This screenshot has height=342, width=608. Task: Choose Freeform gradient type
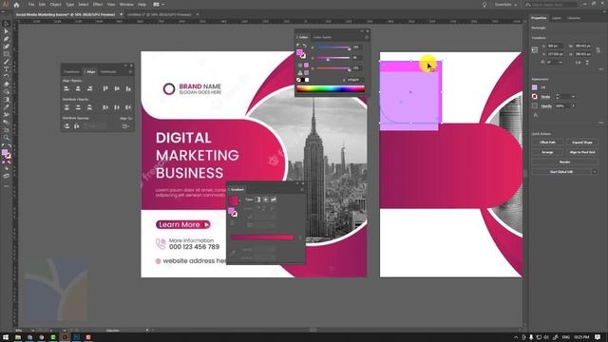point(274,199)
